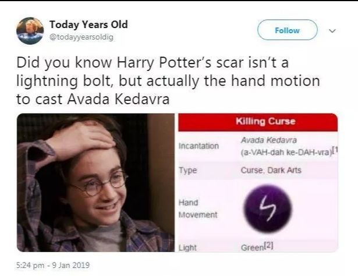Click the [2] reference next to Green
The image size is (358, 276).
(x=268, y=246)
